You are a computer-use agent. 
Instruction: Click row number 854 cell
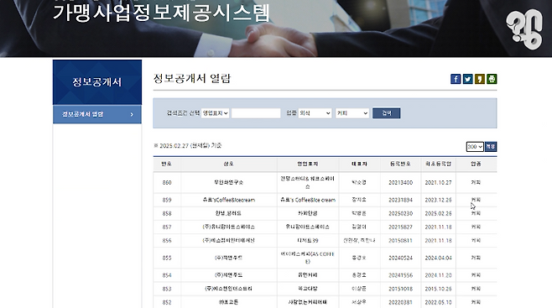(167, 275)
